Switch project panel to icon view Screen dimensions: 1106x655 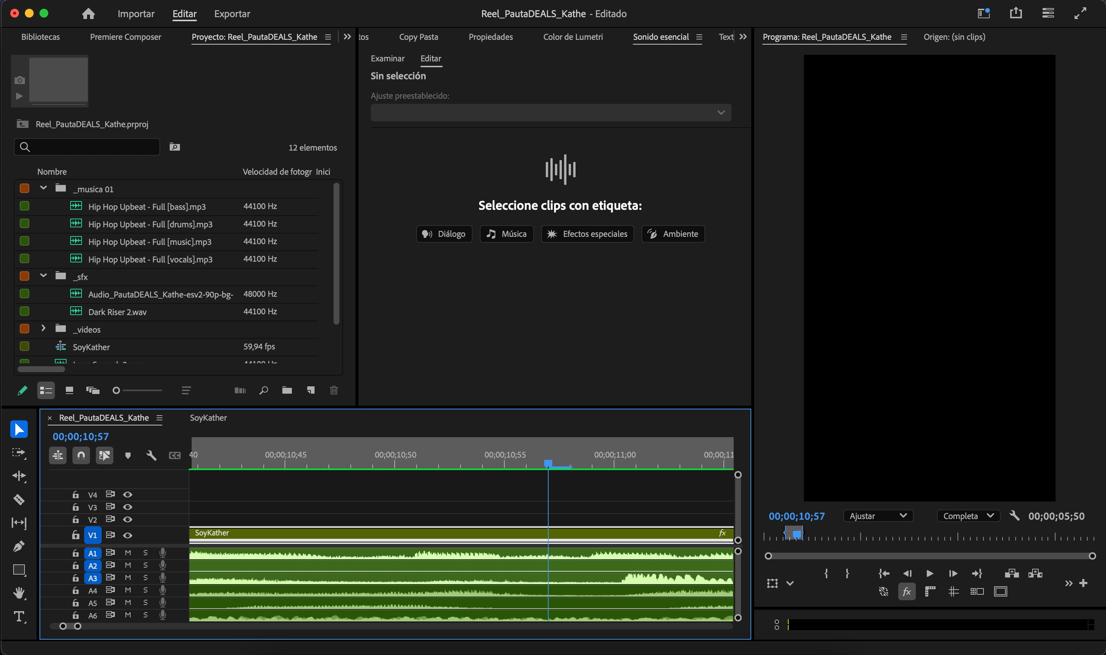coord(69,390)
